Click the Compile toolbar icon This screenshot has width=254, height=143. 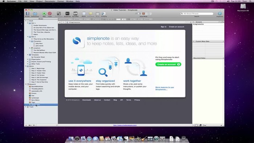(x=104, y=13)
